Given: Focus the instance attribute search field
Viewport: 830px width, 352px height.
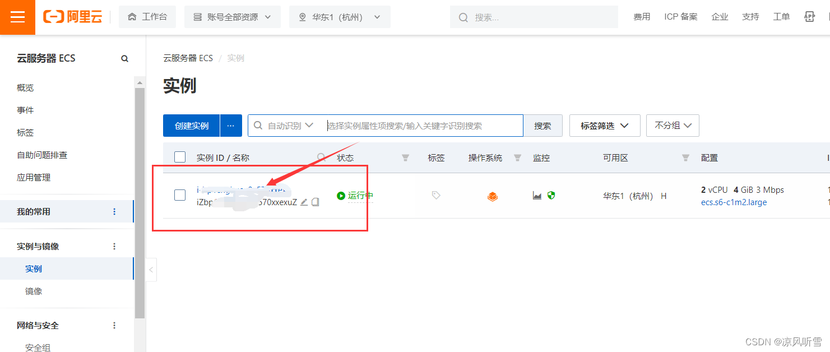Looking at the screenshot, I should 424,126.
